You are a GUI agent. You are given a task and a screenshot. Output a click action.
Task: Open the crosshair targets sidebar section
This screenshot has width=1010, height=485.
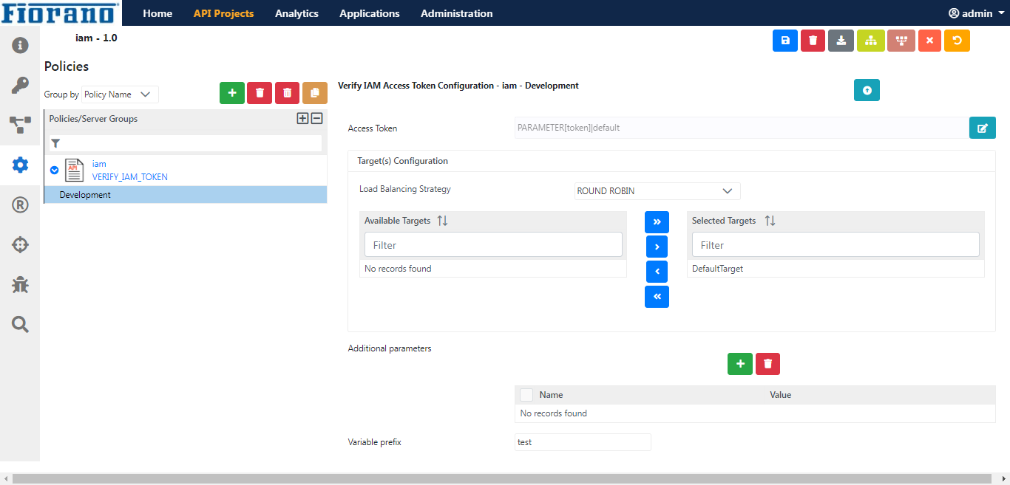[20, 244]
